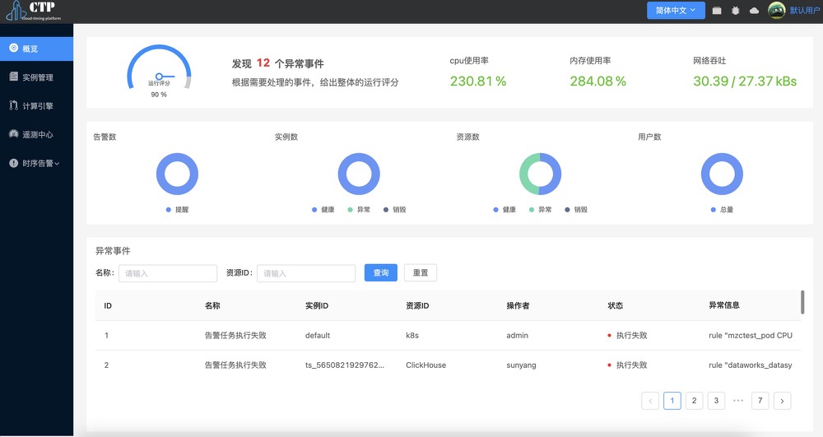This screenshot has width=823, height=437.
Task: Click the 230.81 % cpu usage value
Action: coord(478,81)
